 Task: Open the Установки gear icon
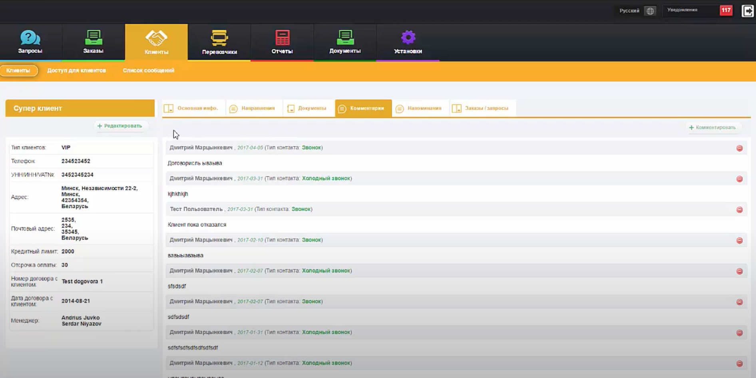[408, 38]
